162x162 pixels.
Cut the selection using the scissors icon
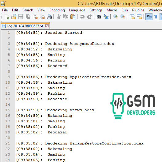[59, 17]
